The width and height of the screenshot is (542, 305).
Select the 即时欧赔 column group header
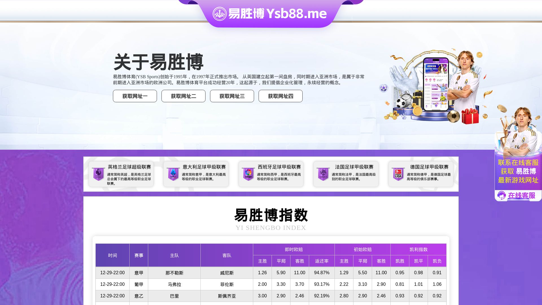tap(294, 250)
